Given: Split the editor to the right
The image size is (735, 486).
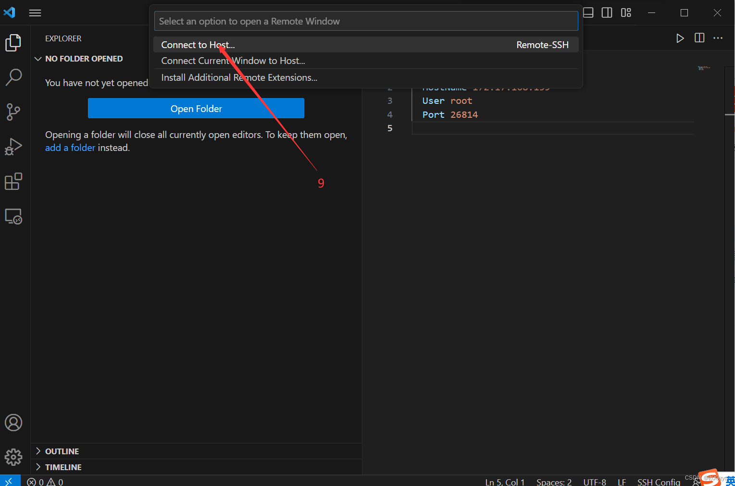Looking at the screenshot, I should click(x=699, y=38).
